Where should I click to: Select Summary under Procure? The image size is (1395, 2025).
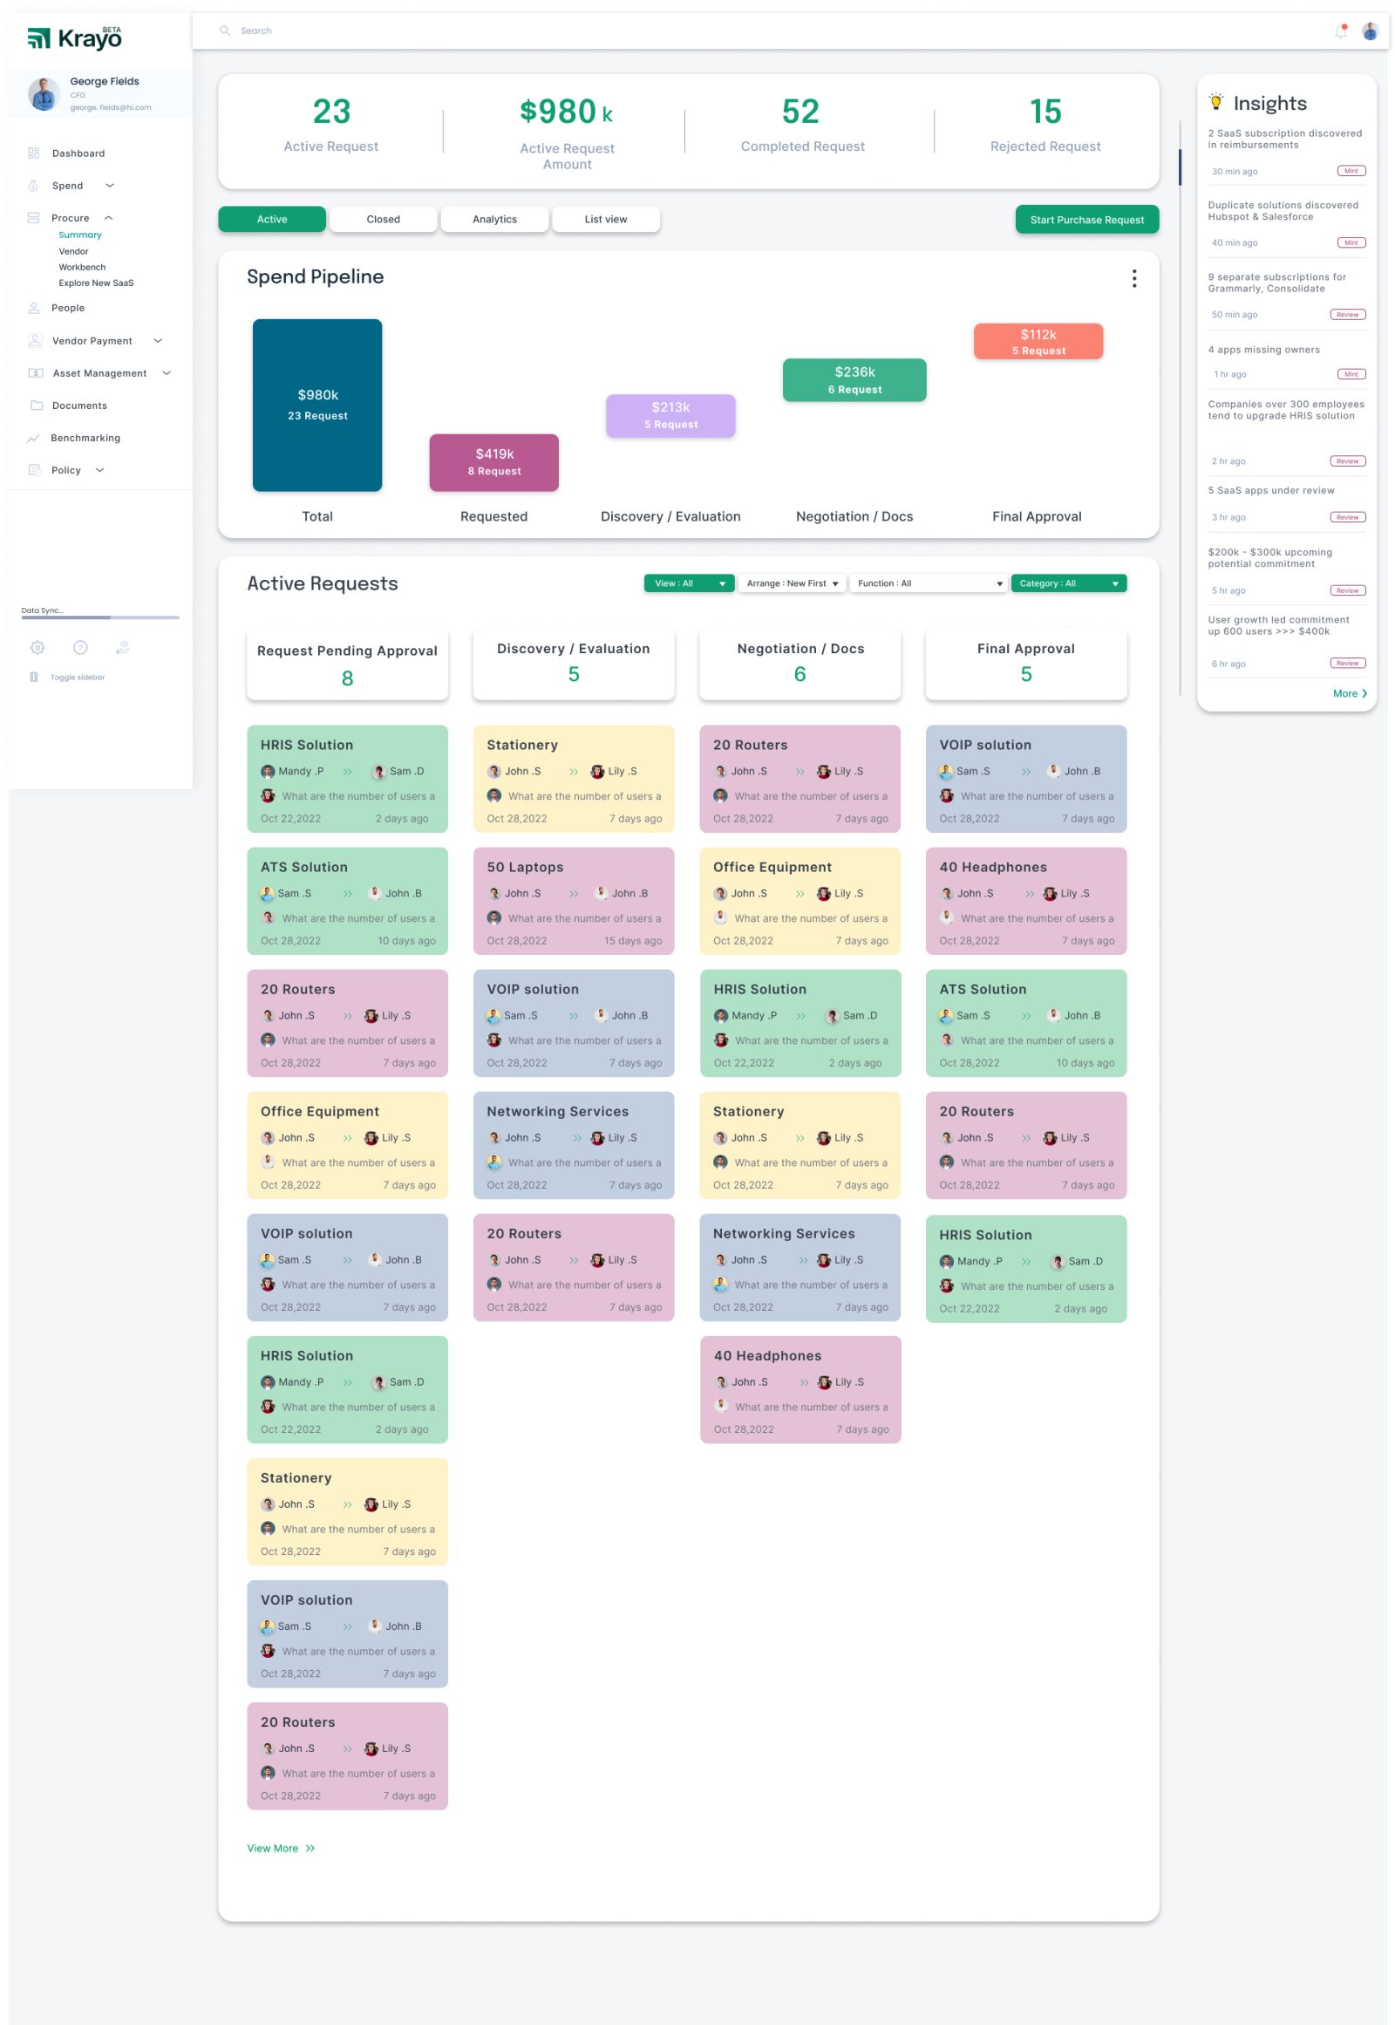click(79, 235)
